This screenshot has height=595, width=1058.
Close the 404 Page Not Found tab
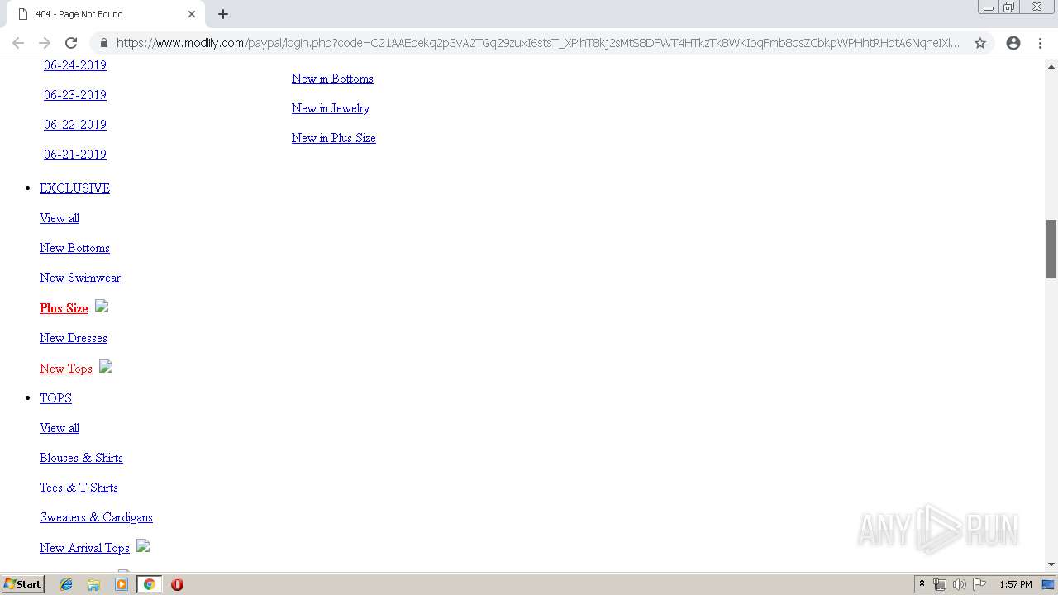tap(192, 14)
